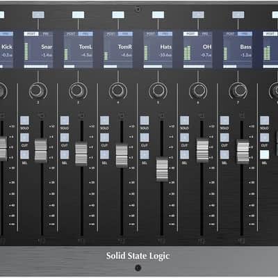Screen dimensions: 278x278
Task: Click the TomL track name on display
Action: 85,47
